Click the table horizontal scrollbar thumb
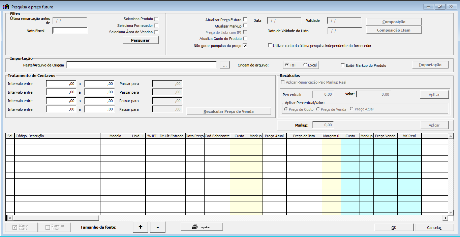Image resolution: width=460 pixels, height=237 pixels. click(55, 218)
